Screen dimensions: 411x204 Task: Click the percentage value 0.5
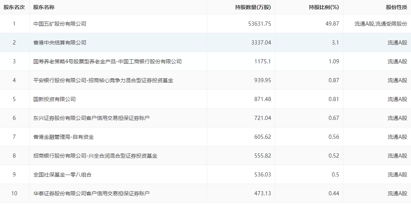335,175
